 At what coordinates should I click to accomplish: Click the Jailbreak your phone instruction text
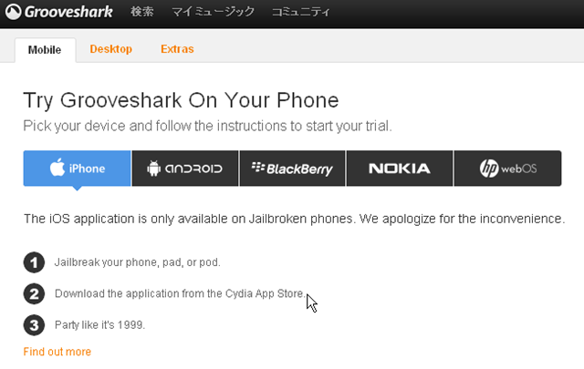click(138, 263)
